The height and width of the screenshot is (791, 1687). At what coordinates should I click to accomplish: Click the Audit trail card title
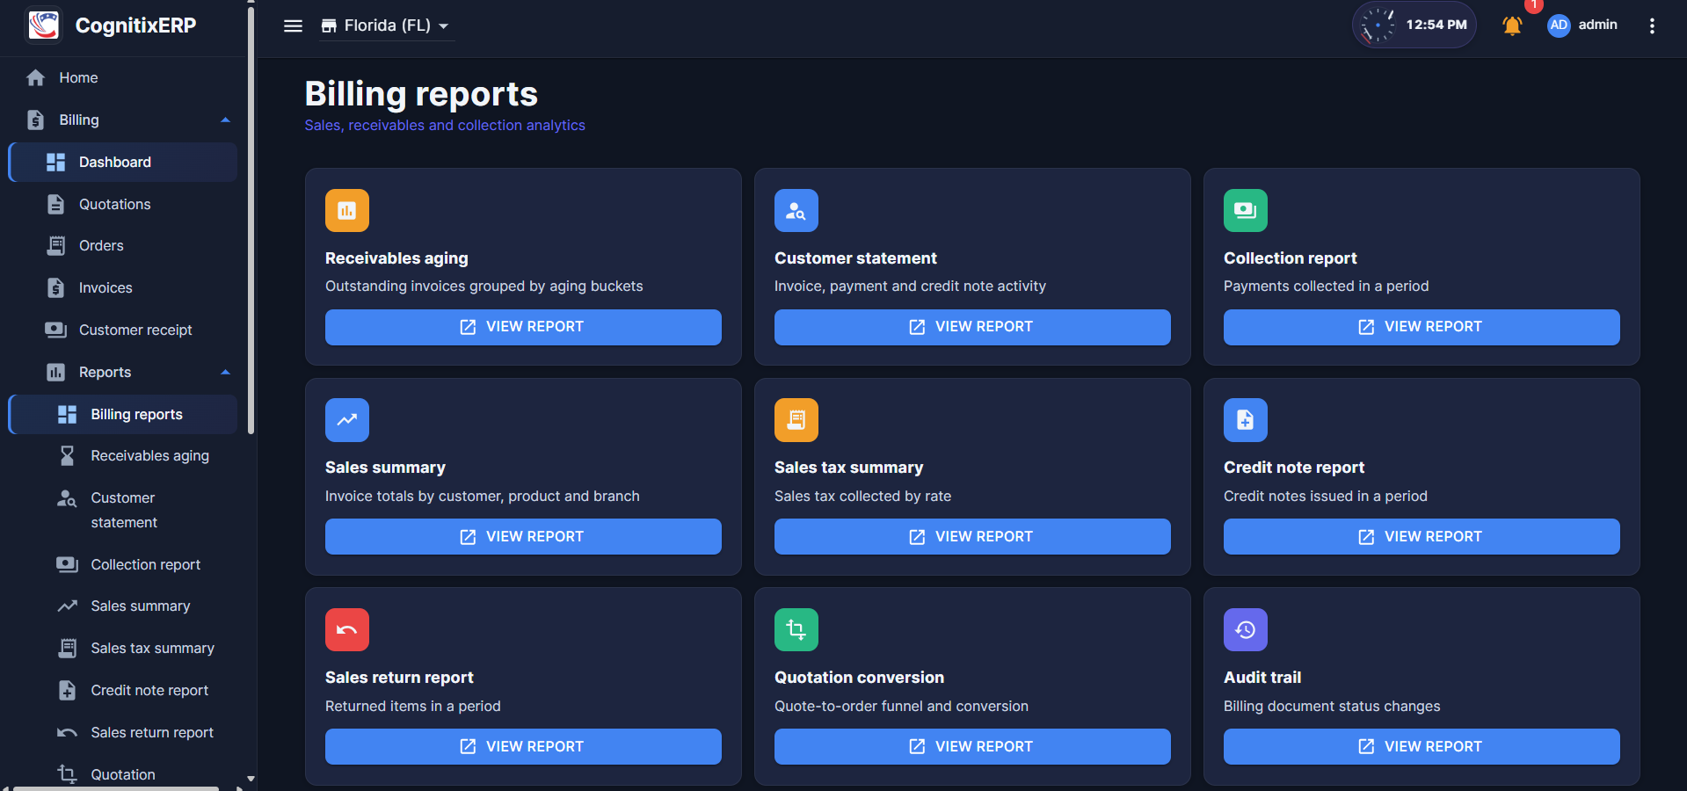pos(1262,678)
